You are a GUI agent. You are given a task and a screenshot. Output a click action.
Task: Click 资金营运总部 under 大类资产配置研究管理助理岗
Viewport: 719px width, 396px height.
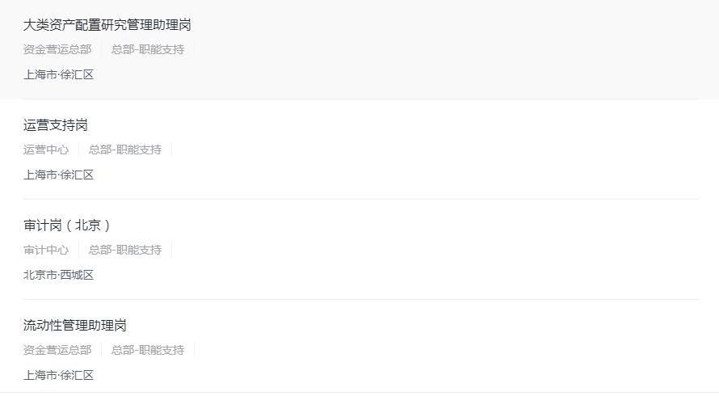57,49
